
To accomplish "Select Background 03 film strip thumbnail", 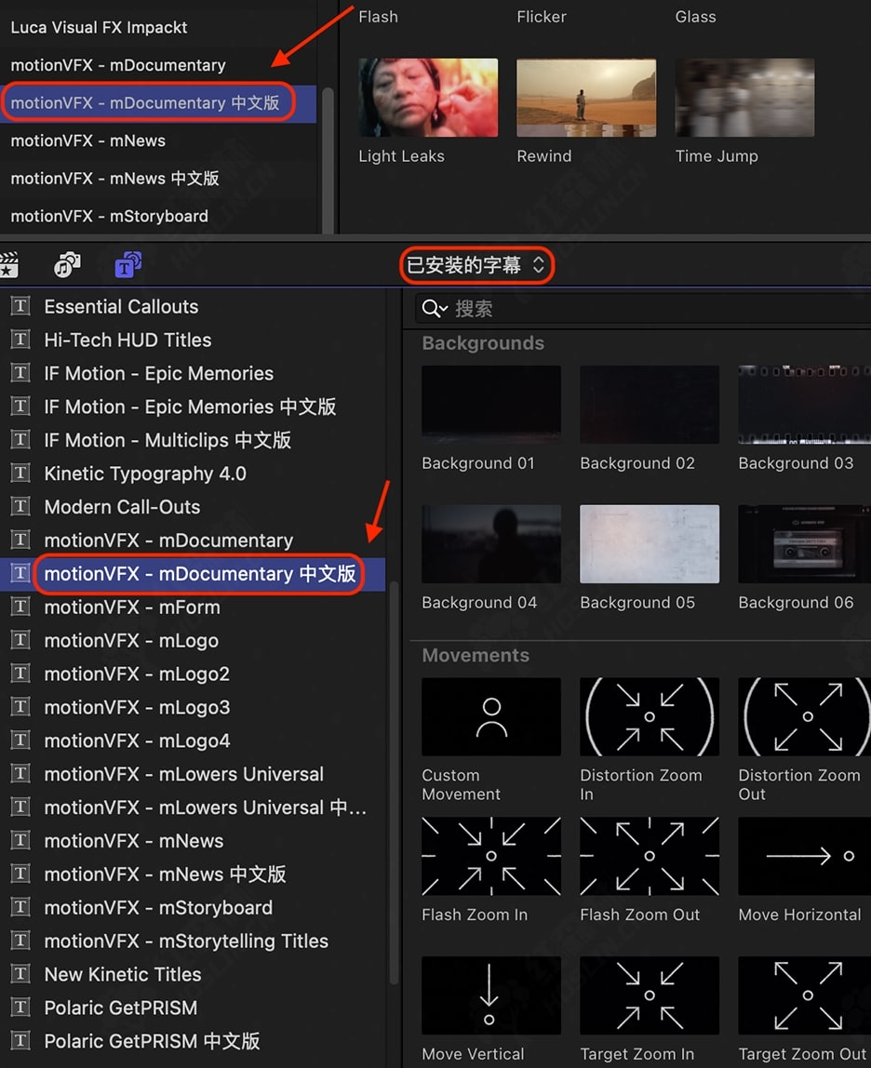I will pos(804,405).
